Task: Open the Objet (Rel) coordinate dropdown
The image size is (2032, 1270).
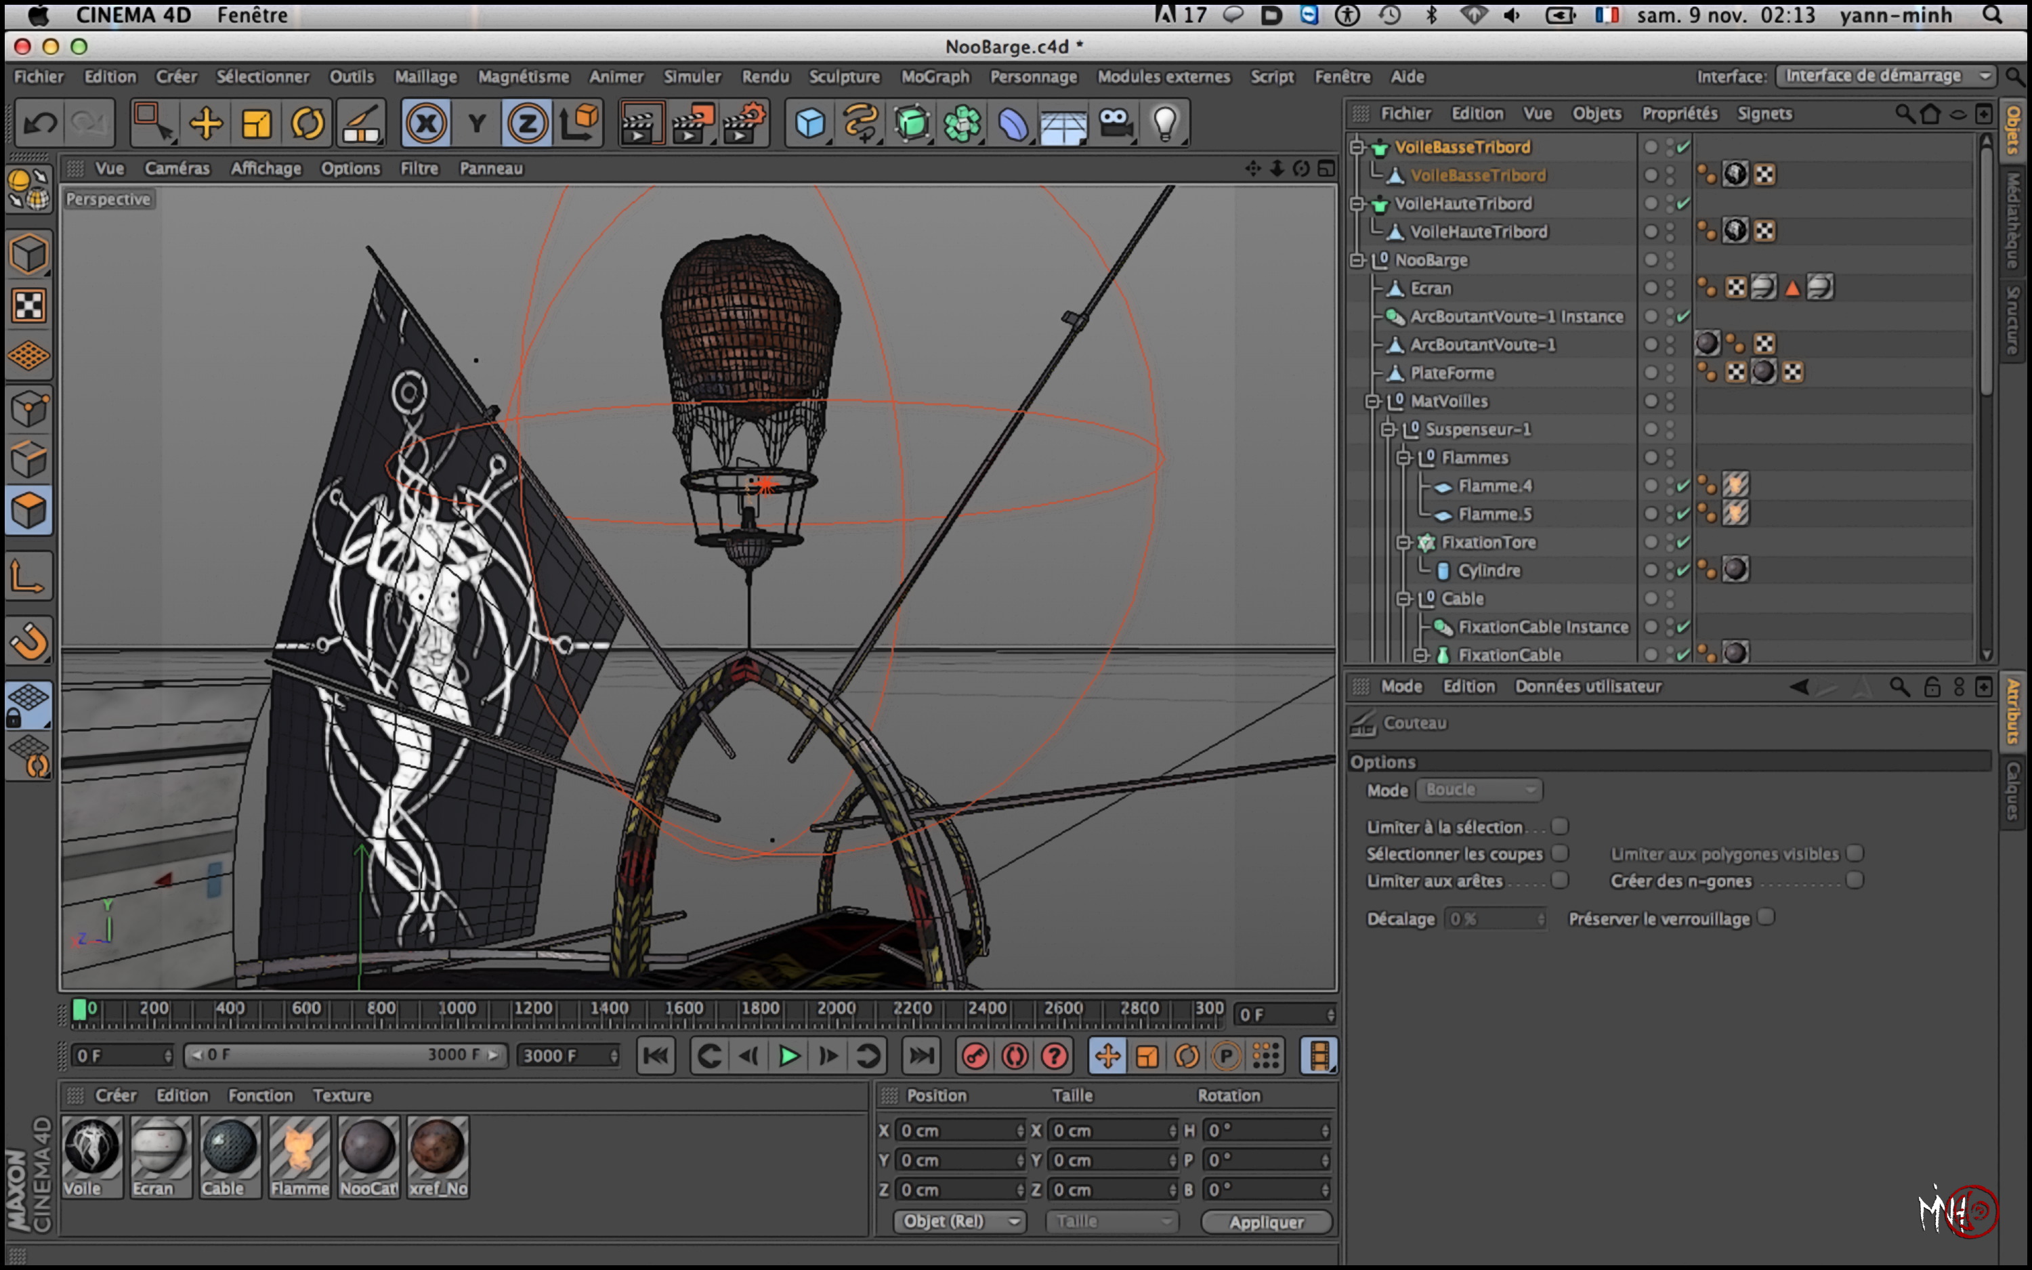Action: [x=958, y=1221]
